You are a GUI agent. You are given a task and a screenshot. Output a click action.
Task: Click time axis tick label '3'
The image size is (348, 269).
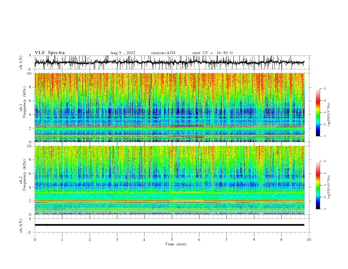click(117, 240)
